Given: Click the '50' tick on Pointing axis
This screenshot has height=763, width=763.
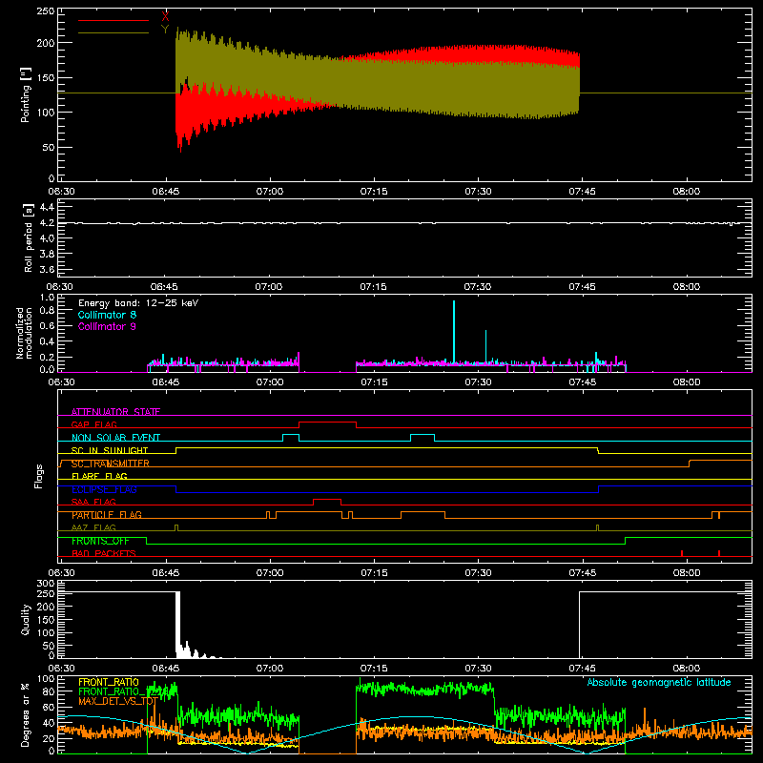Looking at the screenshot, I should tap(49, 147).
